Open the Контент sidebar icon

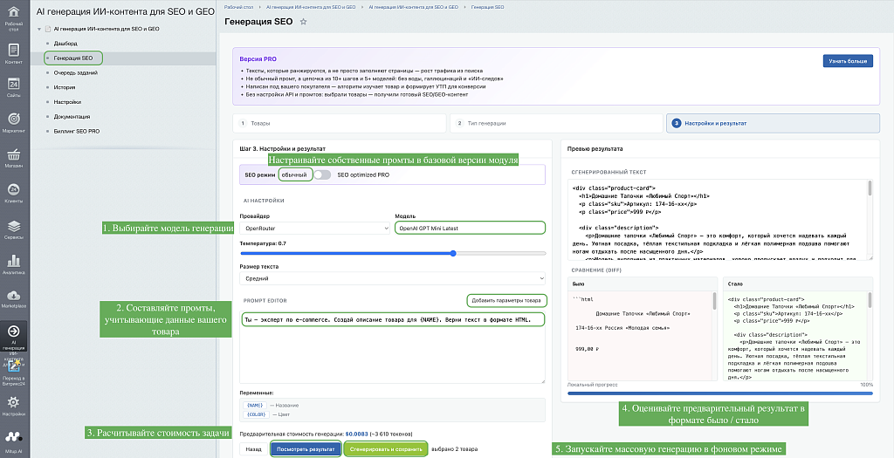click(x=14, y=50)
